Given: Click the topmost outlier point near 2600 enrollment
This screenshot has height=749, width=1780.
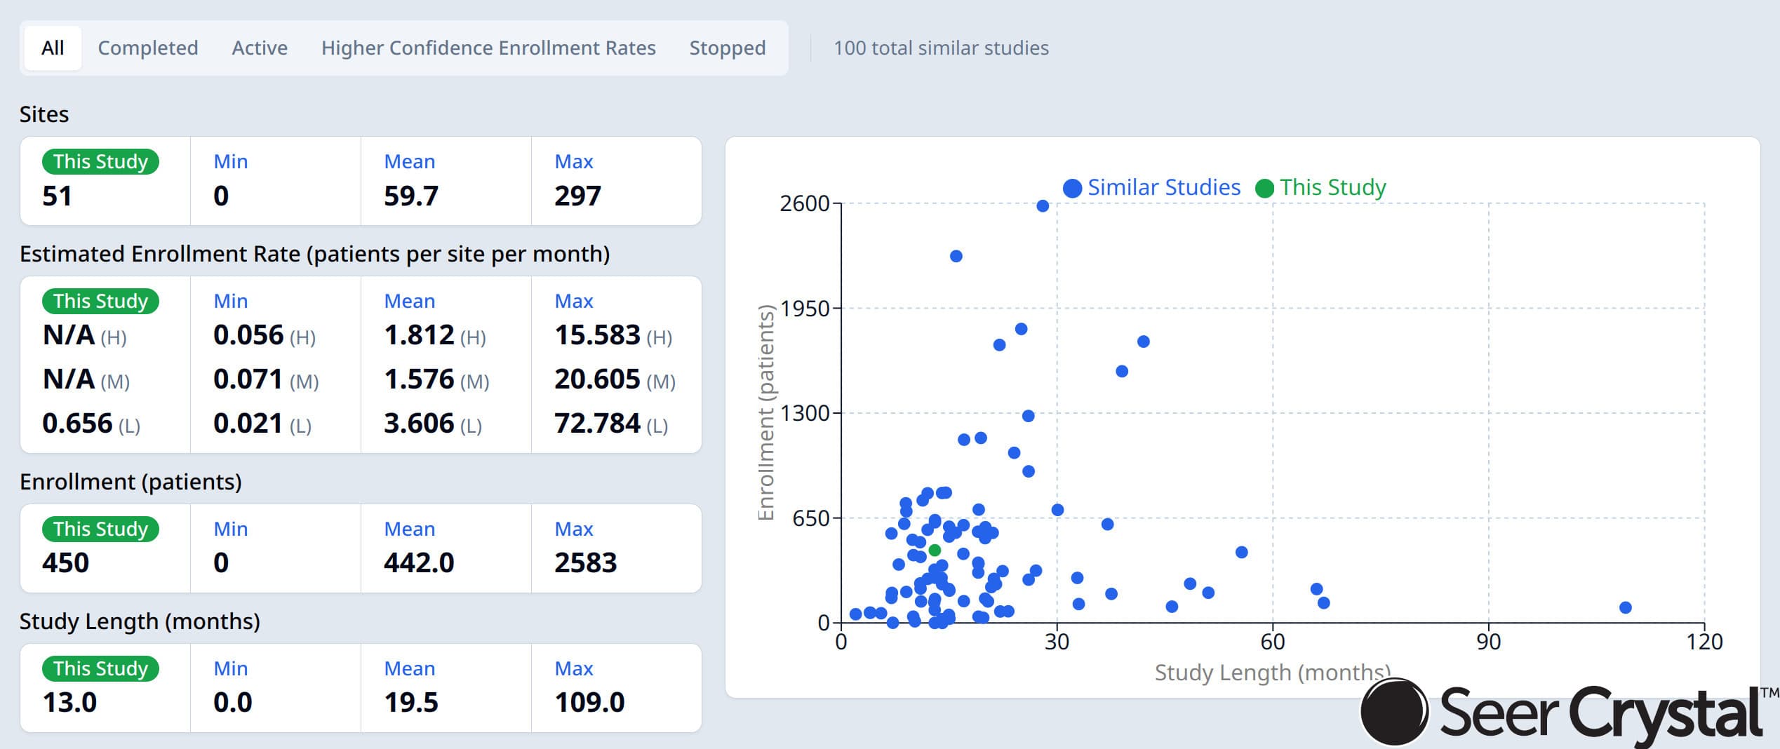Looking at the screenshot, I should [x=1042, y=206].
